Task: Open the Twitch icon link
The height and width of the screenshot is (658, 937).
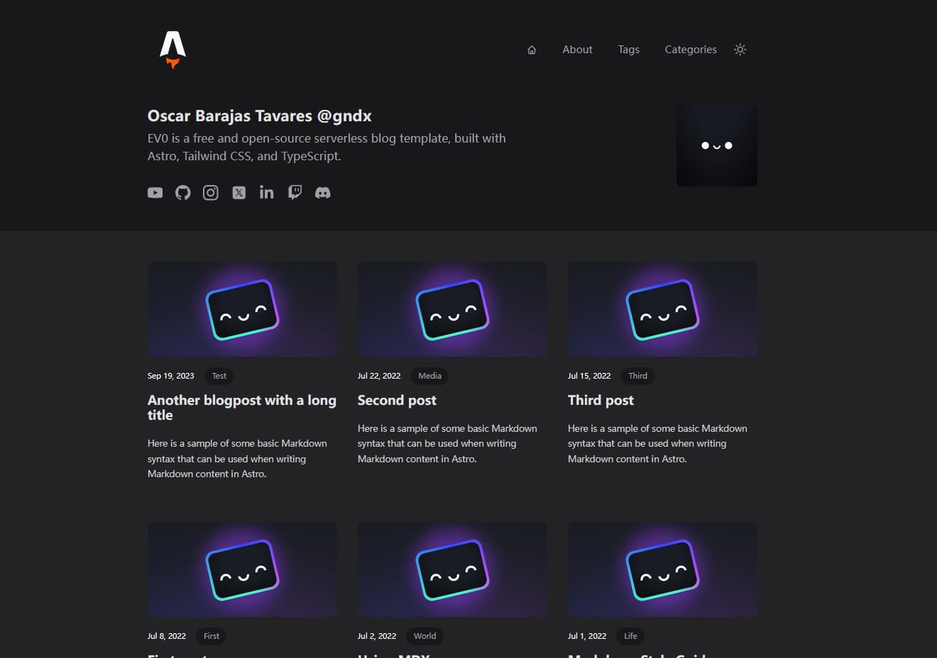Action: tap(295, 193)
